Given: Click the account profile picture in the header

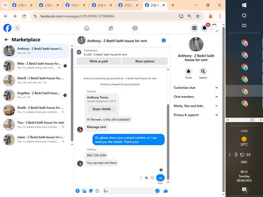Looking at the screenshot, I should 214,28.
